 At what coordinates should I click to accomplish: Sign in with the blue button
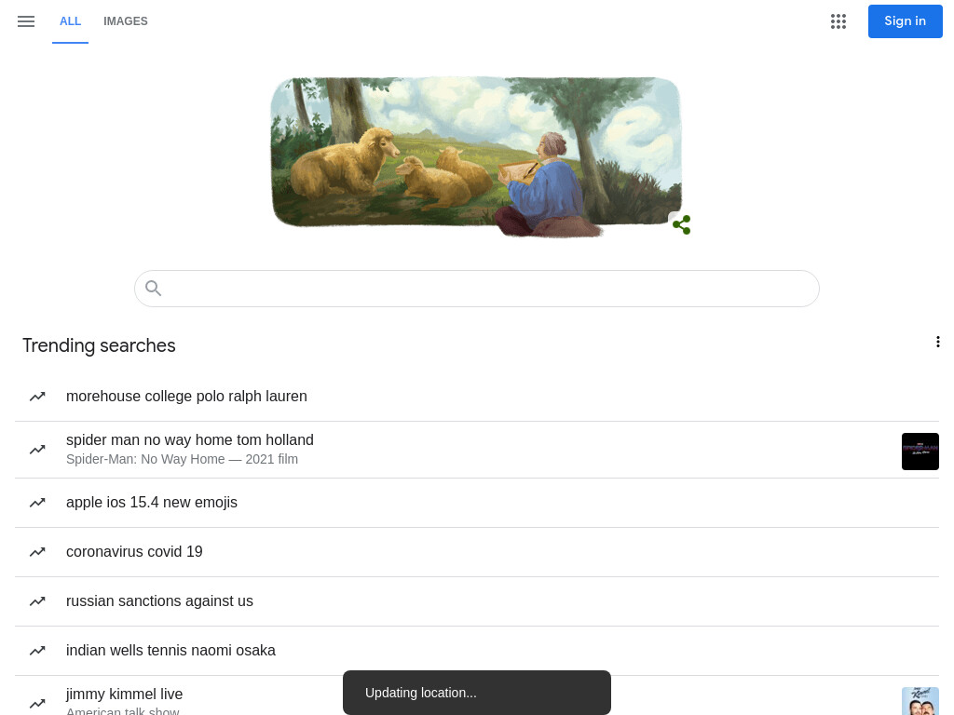point(905,21)
